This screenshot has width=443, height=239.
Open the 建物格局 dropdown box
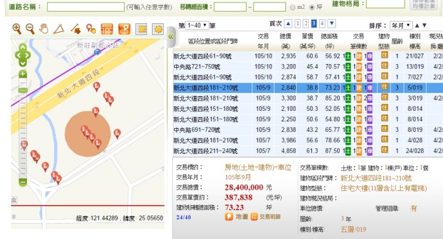(385, 4)
